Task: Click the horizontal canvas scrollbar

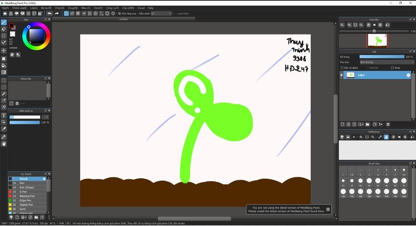Action: coord(194,219)
